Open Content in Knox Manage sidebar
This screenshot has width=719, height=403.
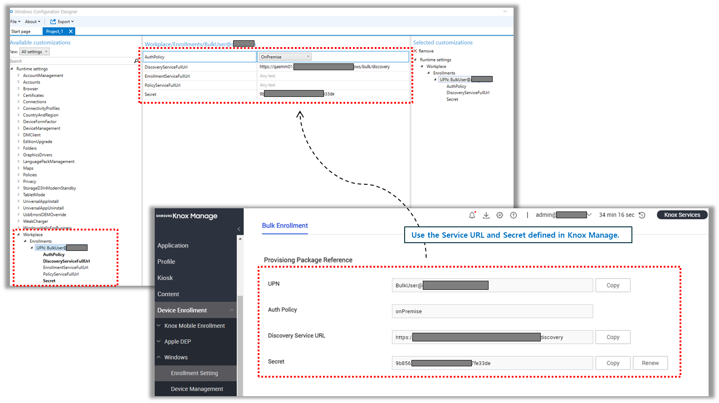168,294
